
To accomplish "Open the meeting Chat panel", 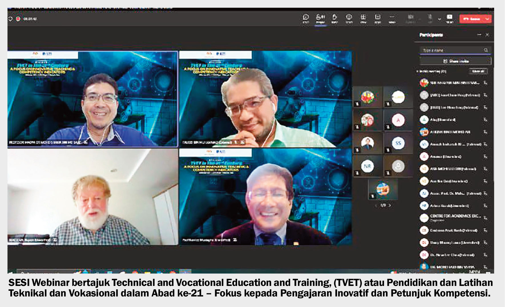I will [306, 19].
